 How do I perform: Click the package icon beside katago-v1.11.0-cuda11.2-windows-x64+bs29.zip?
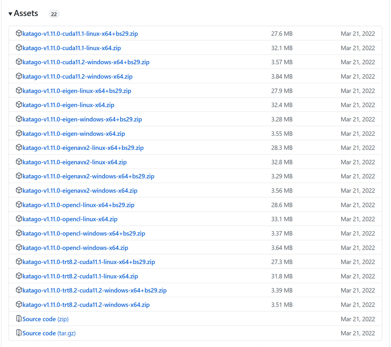[x=19, y=62]
